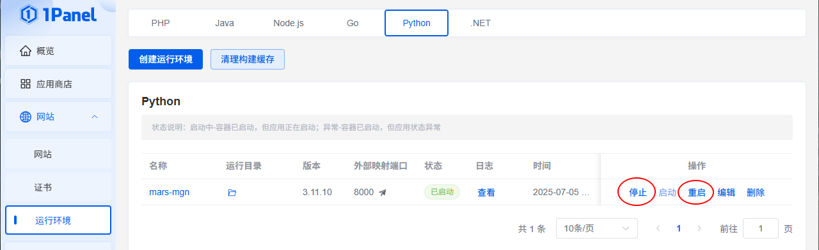Screen dimensions: 819x250
Task: Click the 前往 page number input
Action: pos(760,228)
